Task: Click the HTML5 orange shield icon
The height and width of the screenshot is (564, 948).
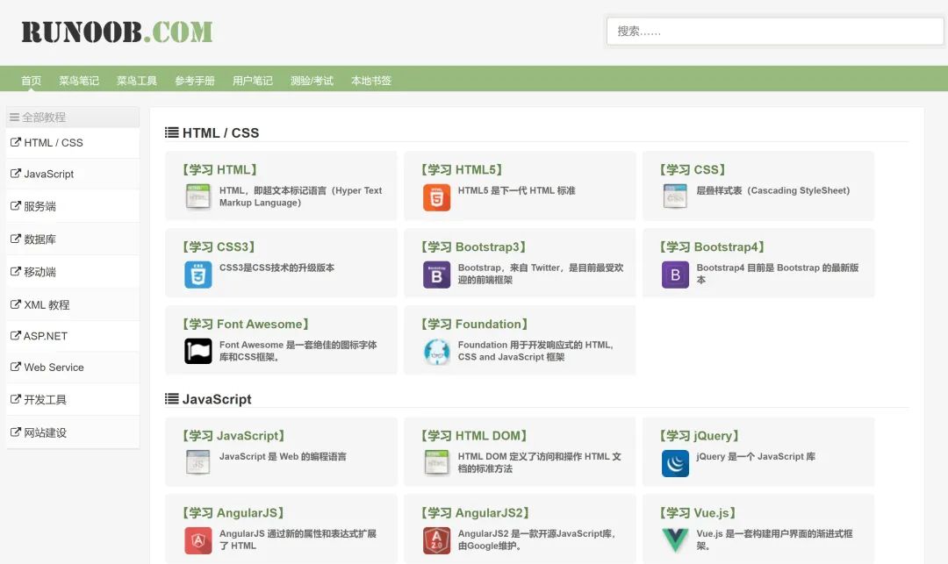Action: click(436, 197)
